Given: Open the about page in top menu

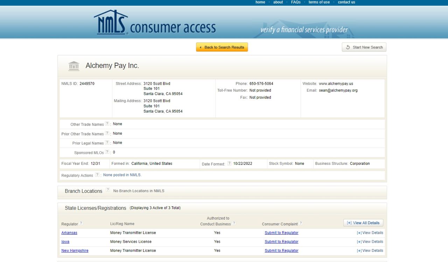Looking at the screenshot, I should (x=278, y=2).
